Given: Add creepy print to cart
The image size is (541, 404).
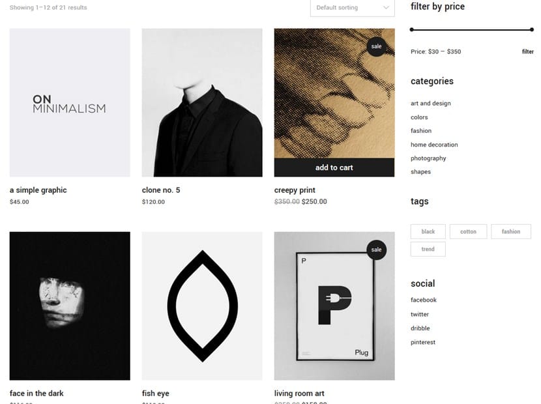Looking at the screenshot, I should click(x=334, y=167).
